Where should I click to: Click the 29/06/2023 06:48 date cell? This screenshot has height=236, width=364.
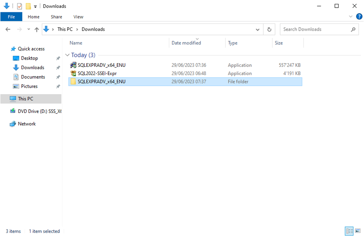189,73
